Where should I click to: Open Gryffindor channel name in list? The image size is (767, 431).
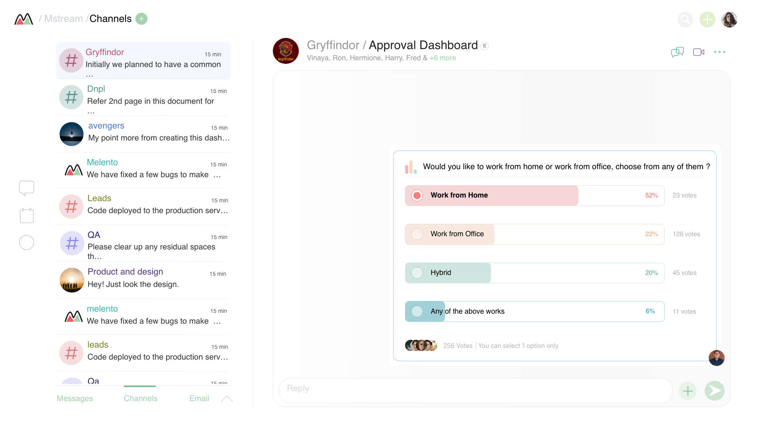click(105, 52)
